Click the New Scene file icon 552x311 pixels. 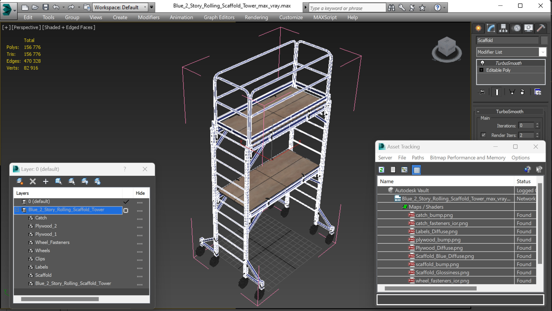(x=25, y=7)
